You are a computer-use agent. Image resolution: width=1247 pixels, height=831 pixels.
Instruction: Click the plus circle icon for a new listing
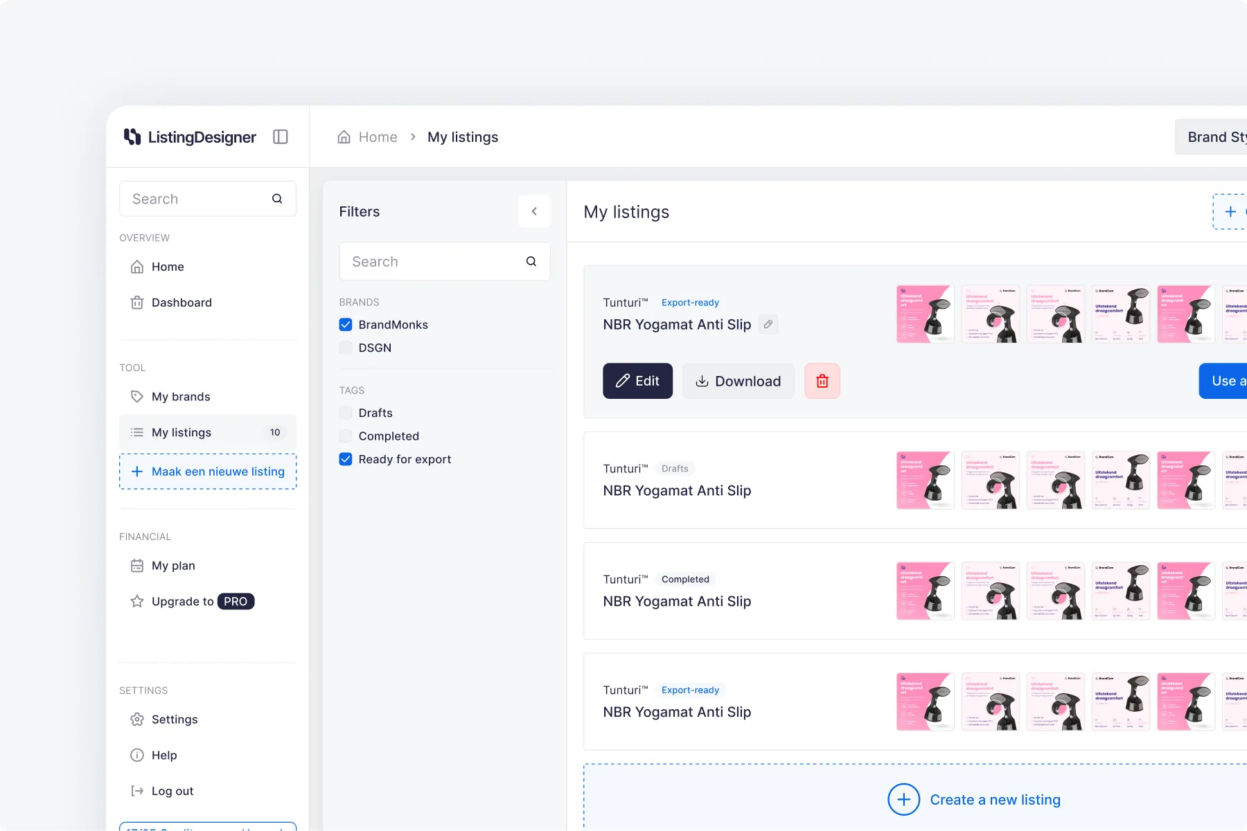(x=903, y=800)
